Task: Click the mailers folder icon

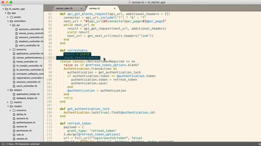Action: (11, 102)
